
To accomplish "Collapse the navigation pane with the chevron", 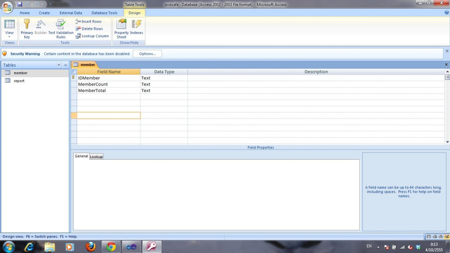I will [x=66, y=65].
